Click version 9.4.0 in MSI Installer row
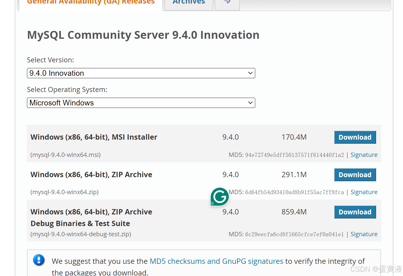Screen dimensions: 403x276 pos(230,137)
